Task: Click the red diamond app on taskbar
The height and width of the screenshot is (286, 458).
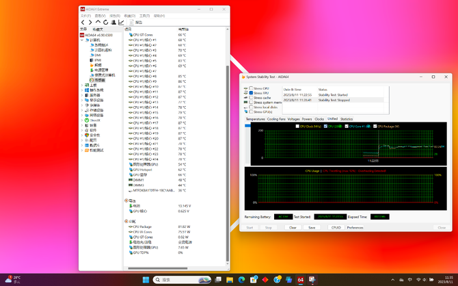Action: tap(265, 280)
